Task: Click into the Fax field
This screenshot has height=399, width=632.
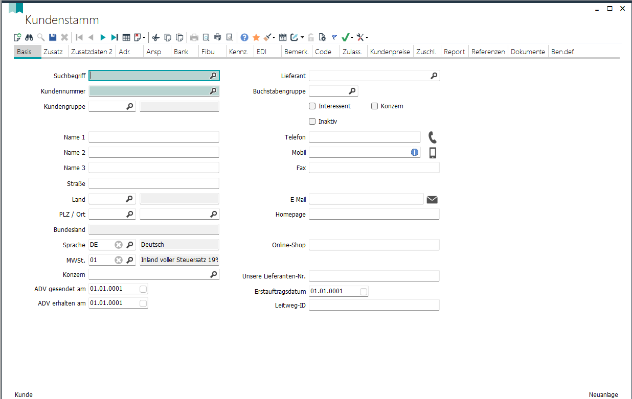Action: pos(374,168)
